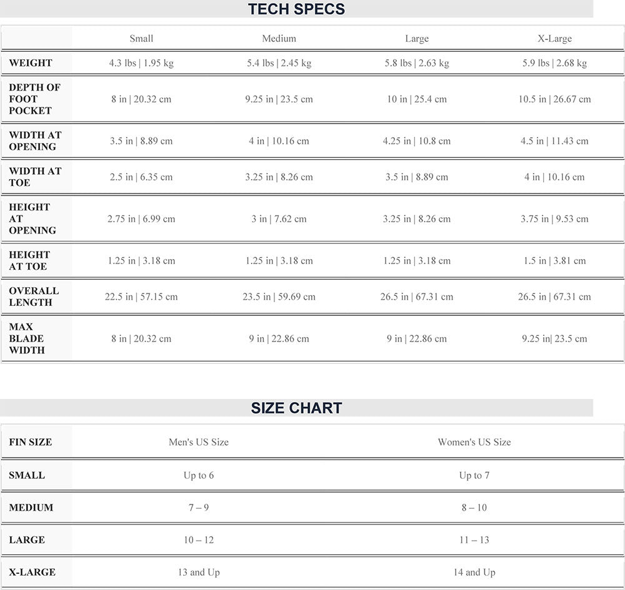This screenshot has height=590, width=625.
Task: Click the 13 and Up cell
Action: [199, 572]
